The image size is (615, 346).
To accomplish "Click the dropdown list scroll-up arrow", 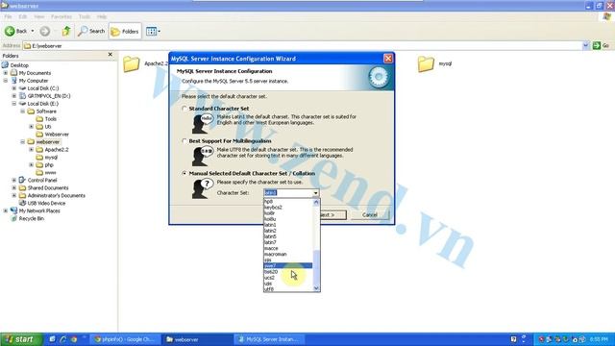I will click(x=316, y=202).
